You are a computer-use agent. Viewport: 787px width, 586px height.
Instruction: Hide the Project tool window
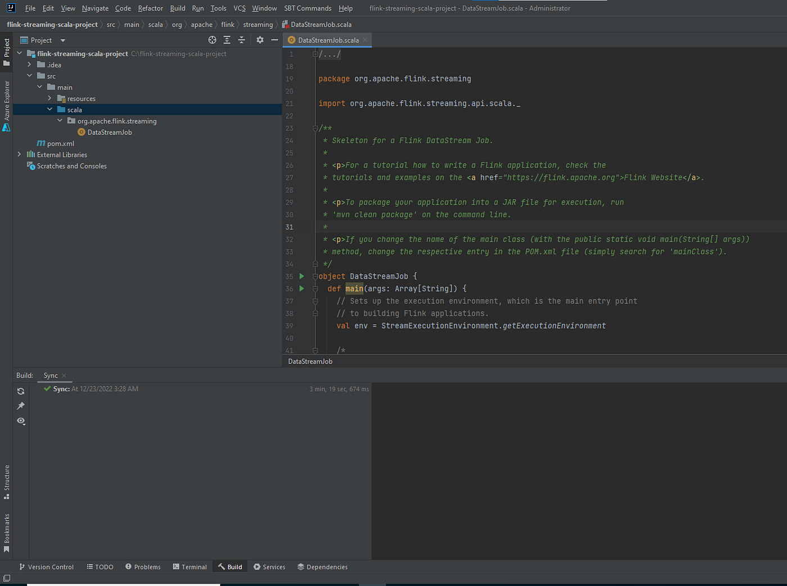point(274,40)
